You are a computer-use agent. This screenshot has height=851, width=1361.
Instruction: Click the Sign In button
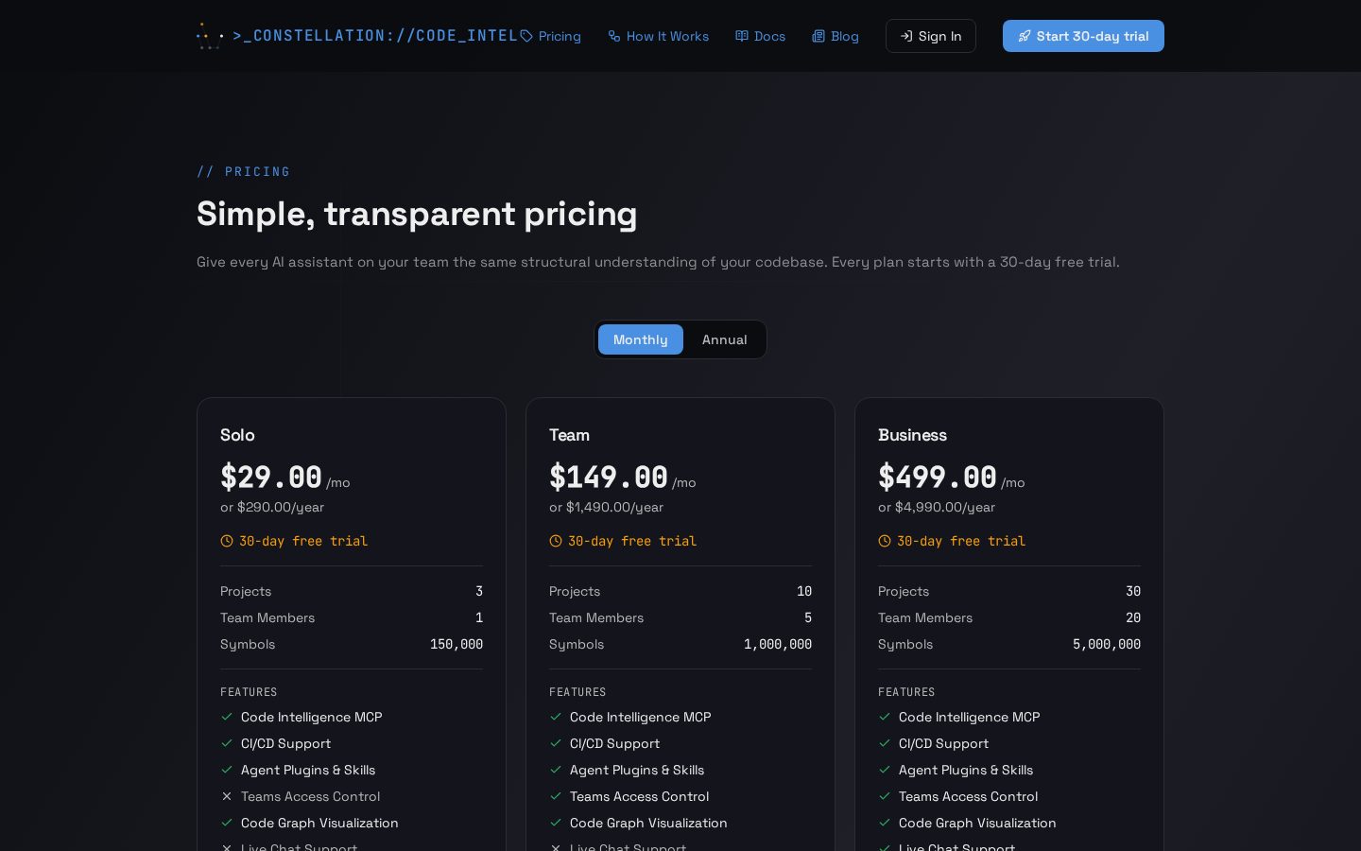931,36
